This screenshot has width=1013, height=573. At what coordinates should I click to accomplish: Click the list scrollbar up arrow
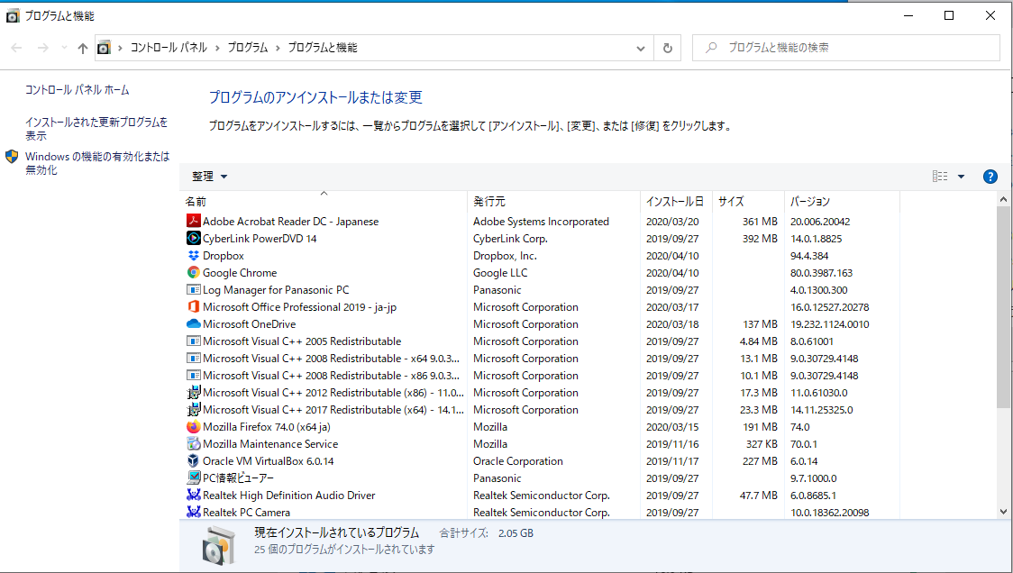1003,200
